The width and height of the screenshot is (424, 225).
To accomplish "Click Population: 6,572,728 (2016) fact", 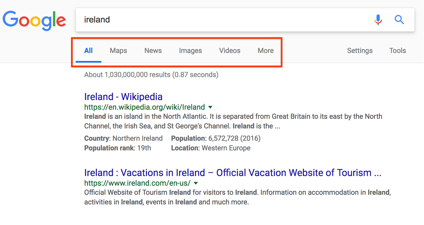I will tap(216, 138).
